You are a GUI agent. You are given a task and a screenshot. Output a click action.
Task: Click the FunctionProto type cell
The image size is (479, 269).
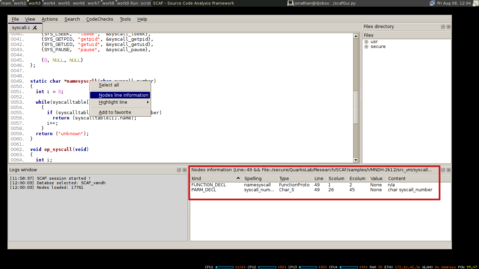point(294,185)
